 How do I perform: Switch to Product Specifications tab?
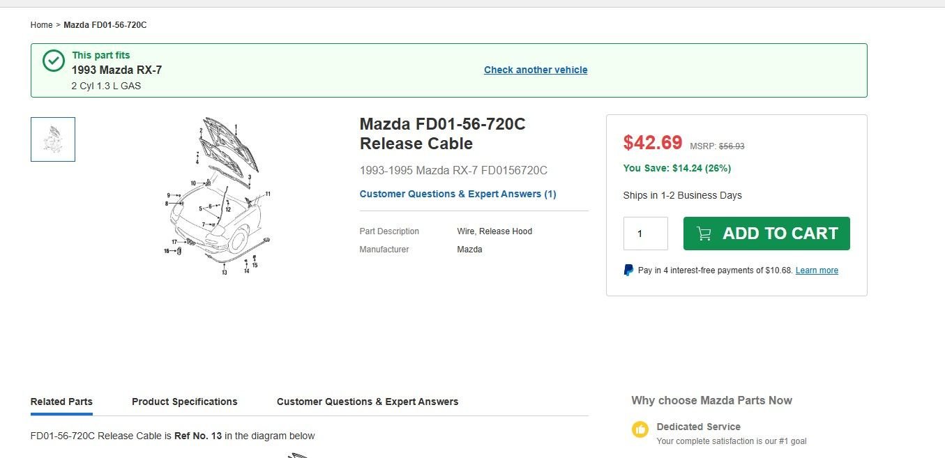[185, 402]
